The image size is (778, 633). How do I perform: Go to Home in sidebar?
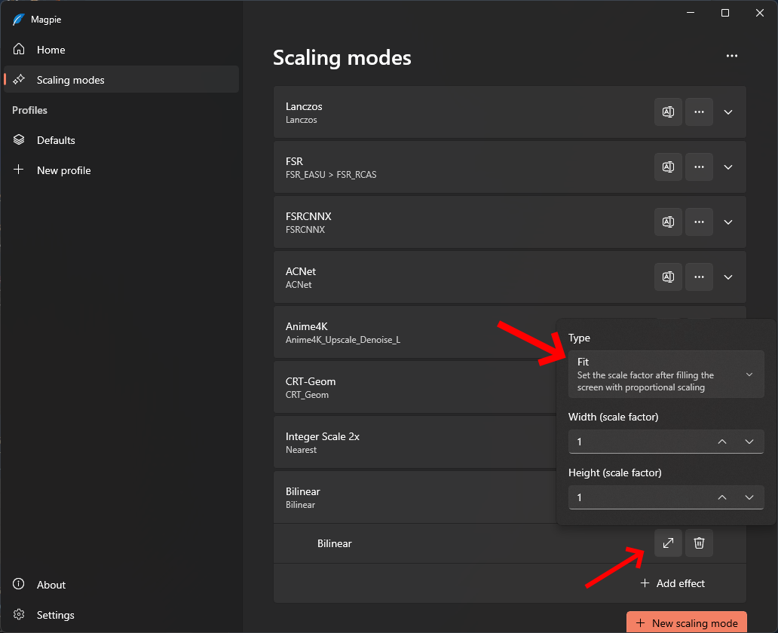point(51,50)
